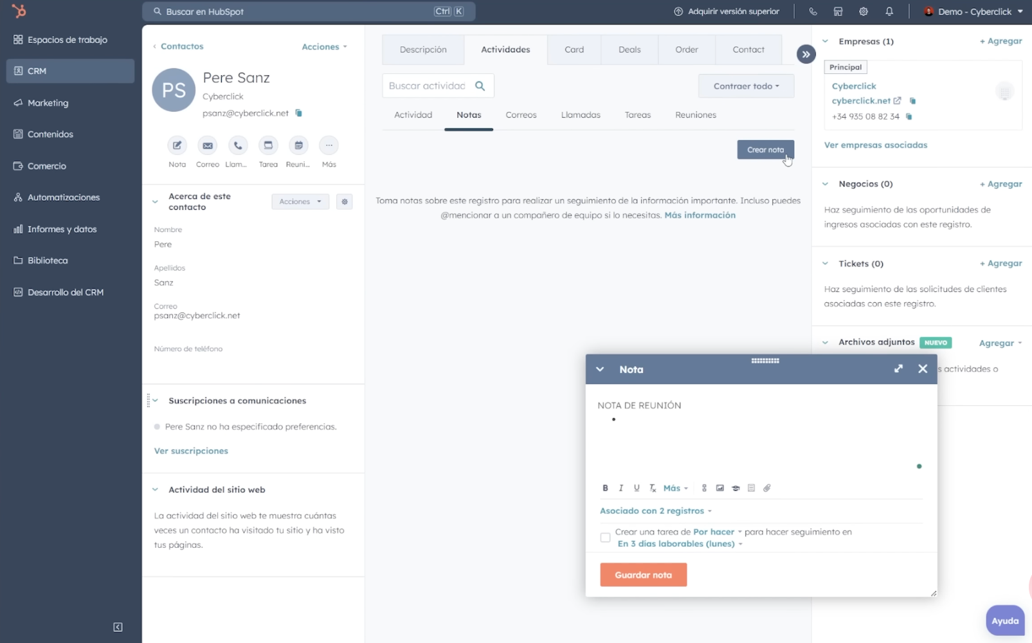Open the Nota icon to create a note
This screenshot has height=643, width=1032.
click(177, 146)
